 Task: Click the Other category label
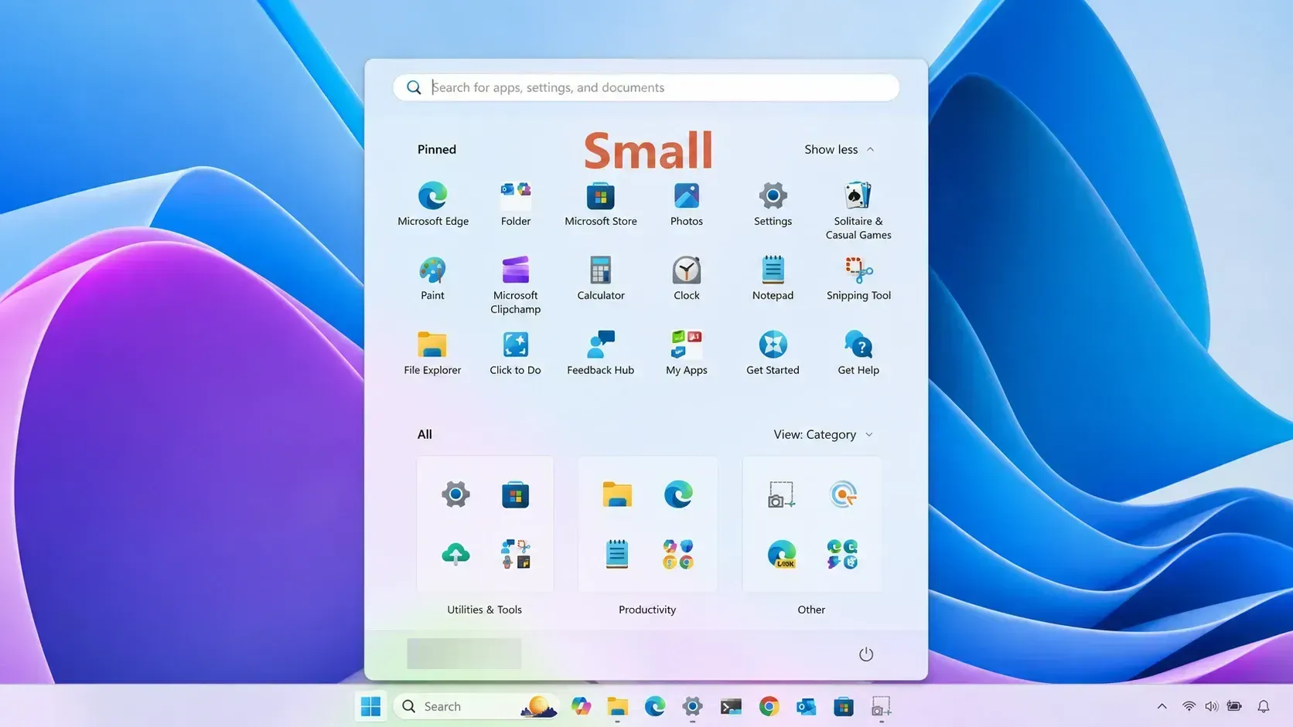(x=811, y=610)
